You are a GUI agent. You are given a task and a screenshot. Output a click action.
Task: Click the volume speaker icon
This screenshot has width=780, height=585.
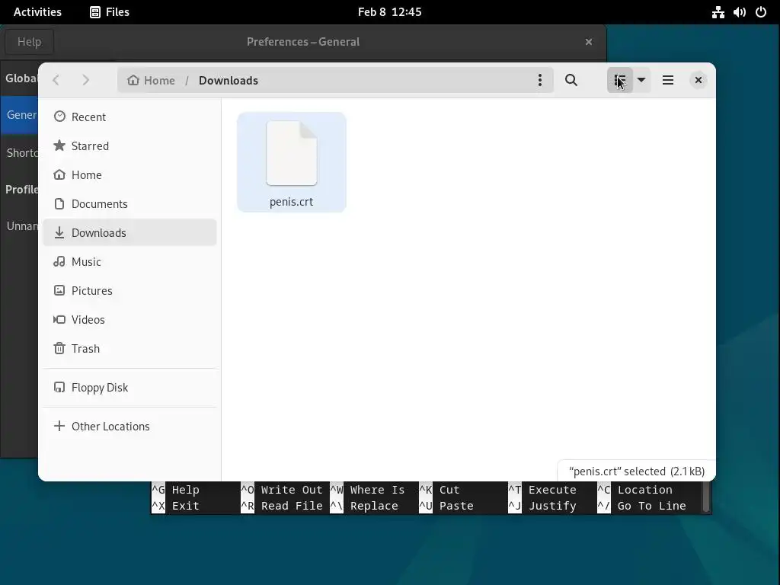(739, 12)
